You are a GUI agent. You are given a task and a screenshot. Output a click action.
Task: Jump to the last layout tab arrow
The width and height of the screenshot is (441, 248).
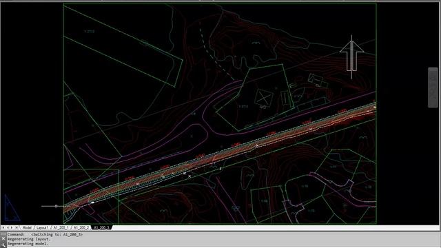pyautogui.click(x=17, y=227)
